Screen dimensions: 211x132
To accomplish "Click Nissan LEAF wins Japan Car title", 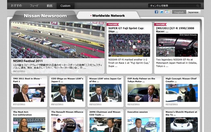I will [x=105, y=80].
